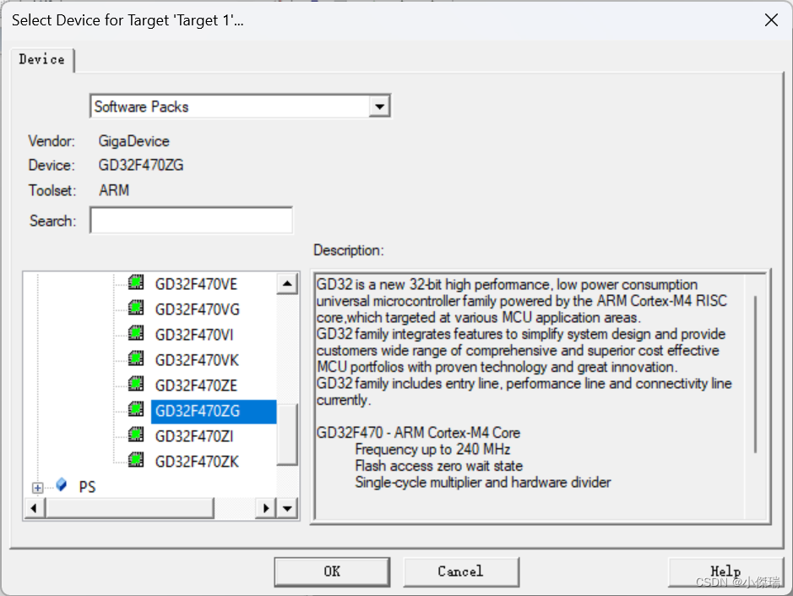
Task: Click inside the Search field
Action: coord(191,221)
